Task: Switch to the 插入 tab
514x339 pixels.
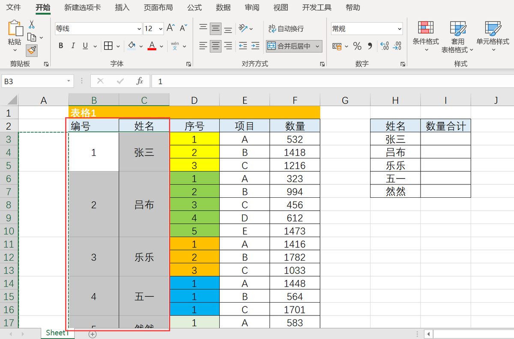Action: click(x=122, y=7)
